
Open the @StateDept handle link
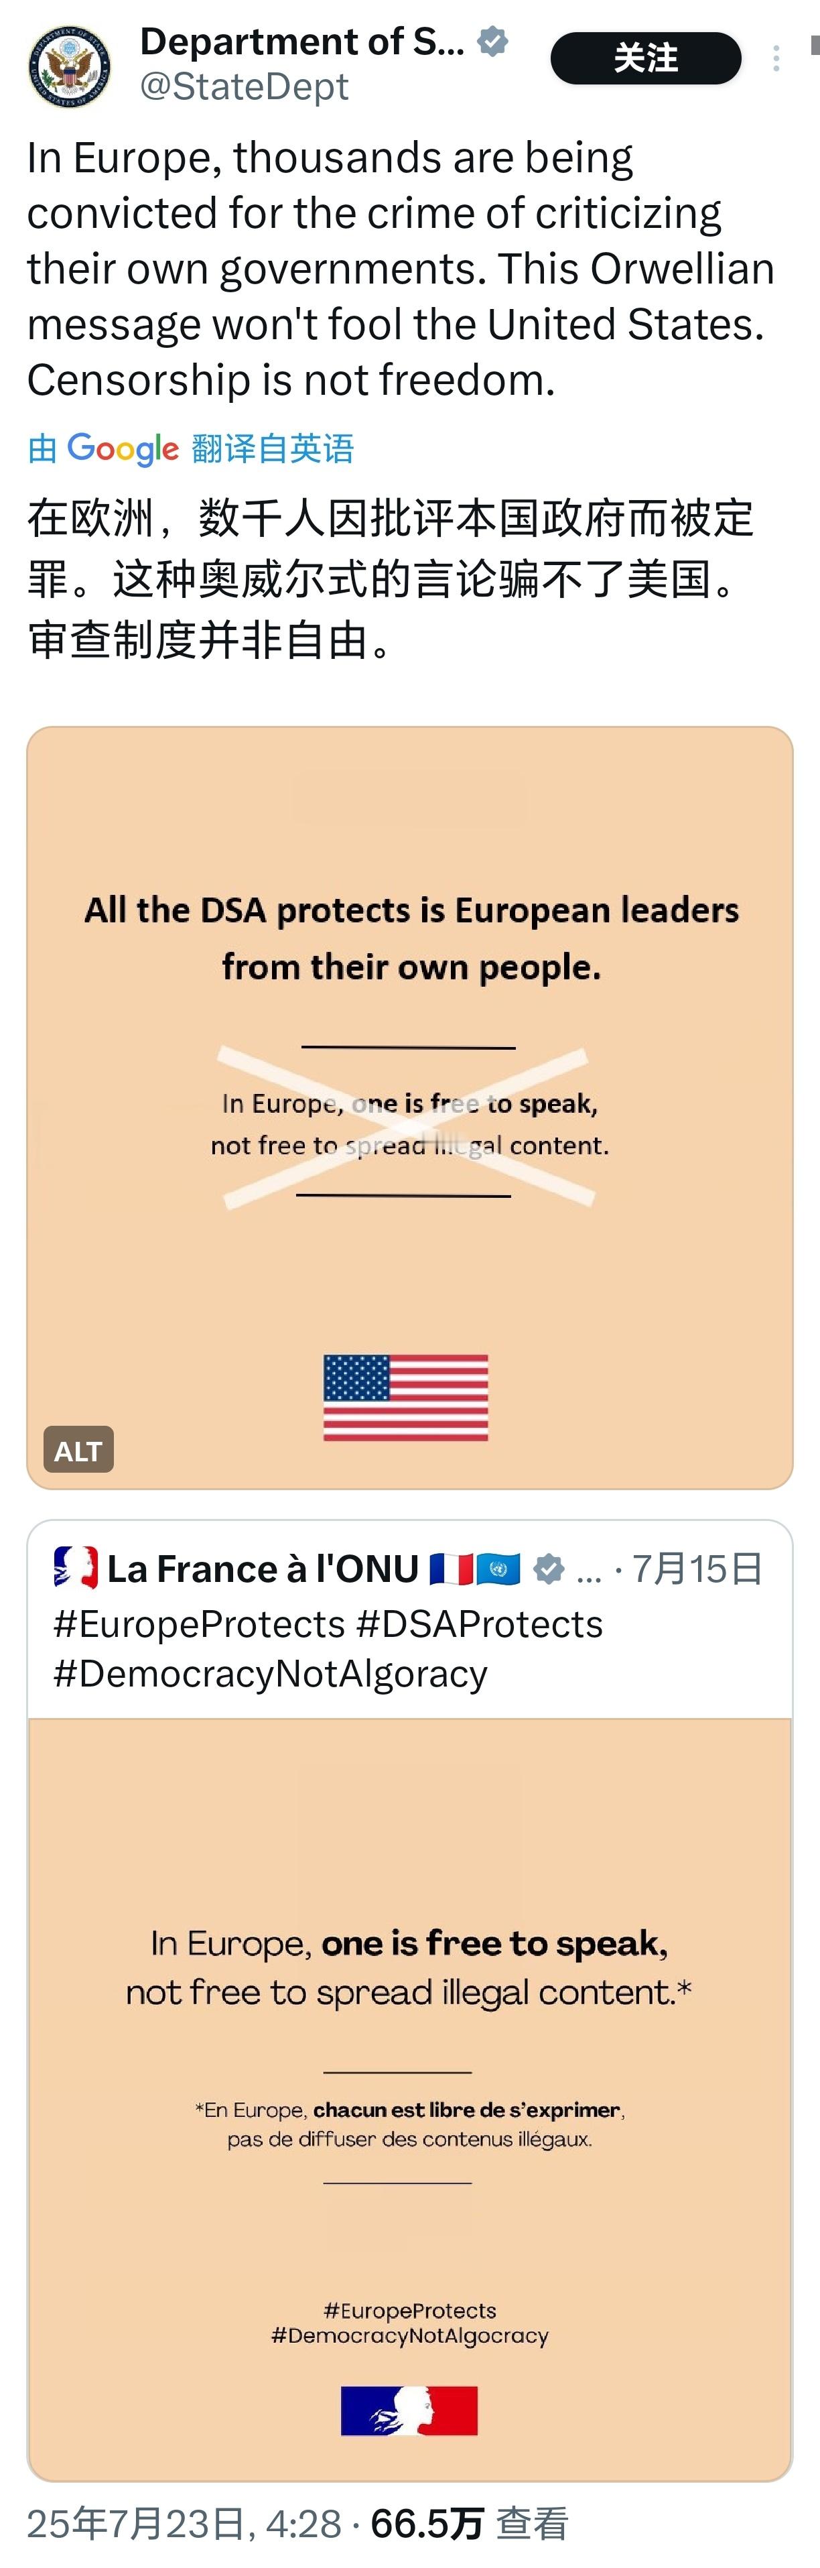tap(244, 88)
